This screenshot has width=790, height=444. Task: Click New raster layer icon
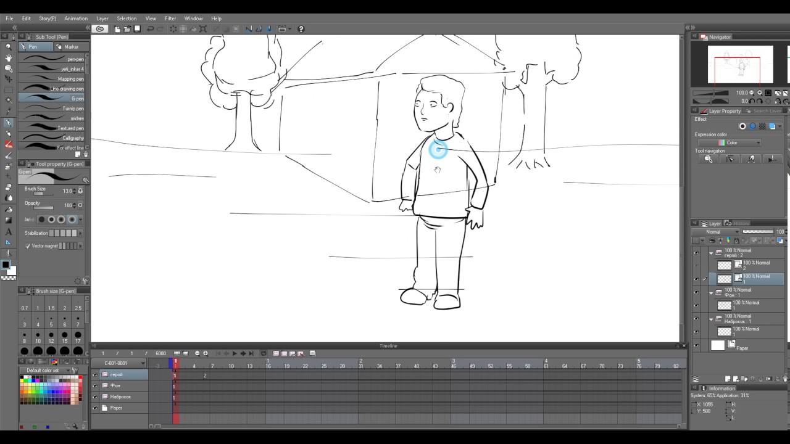pyautogui.click(x=728, y=379)
